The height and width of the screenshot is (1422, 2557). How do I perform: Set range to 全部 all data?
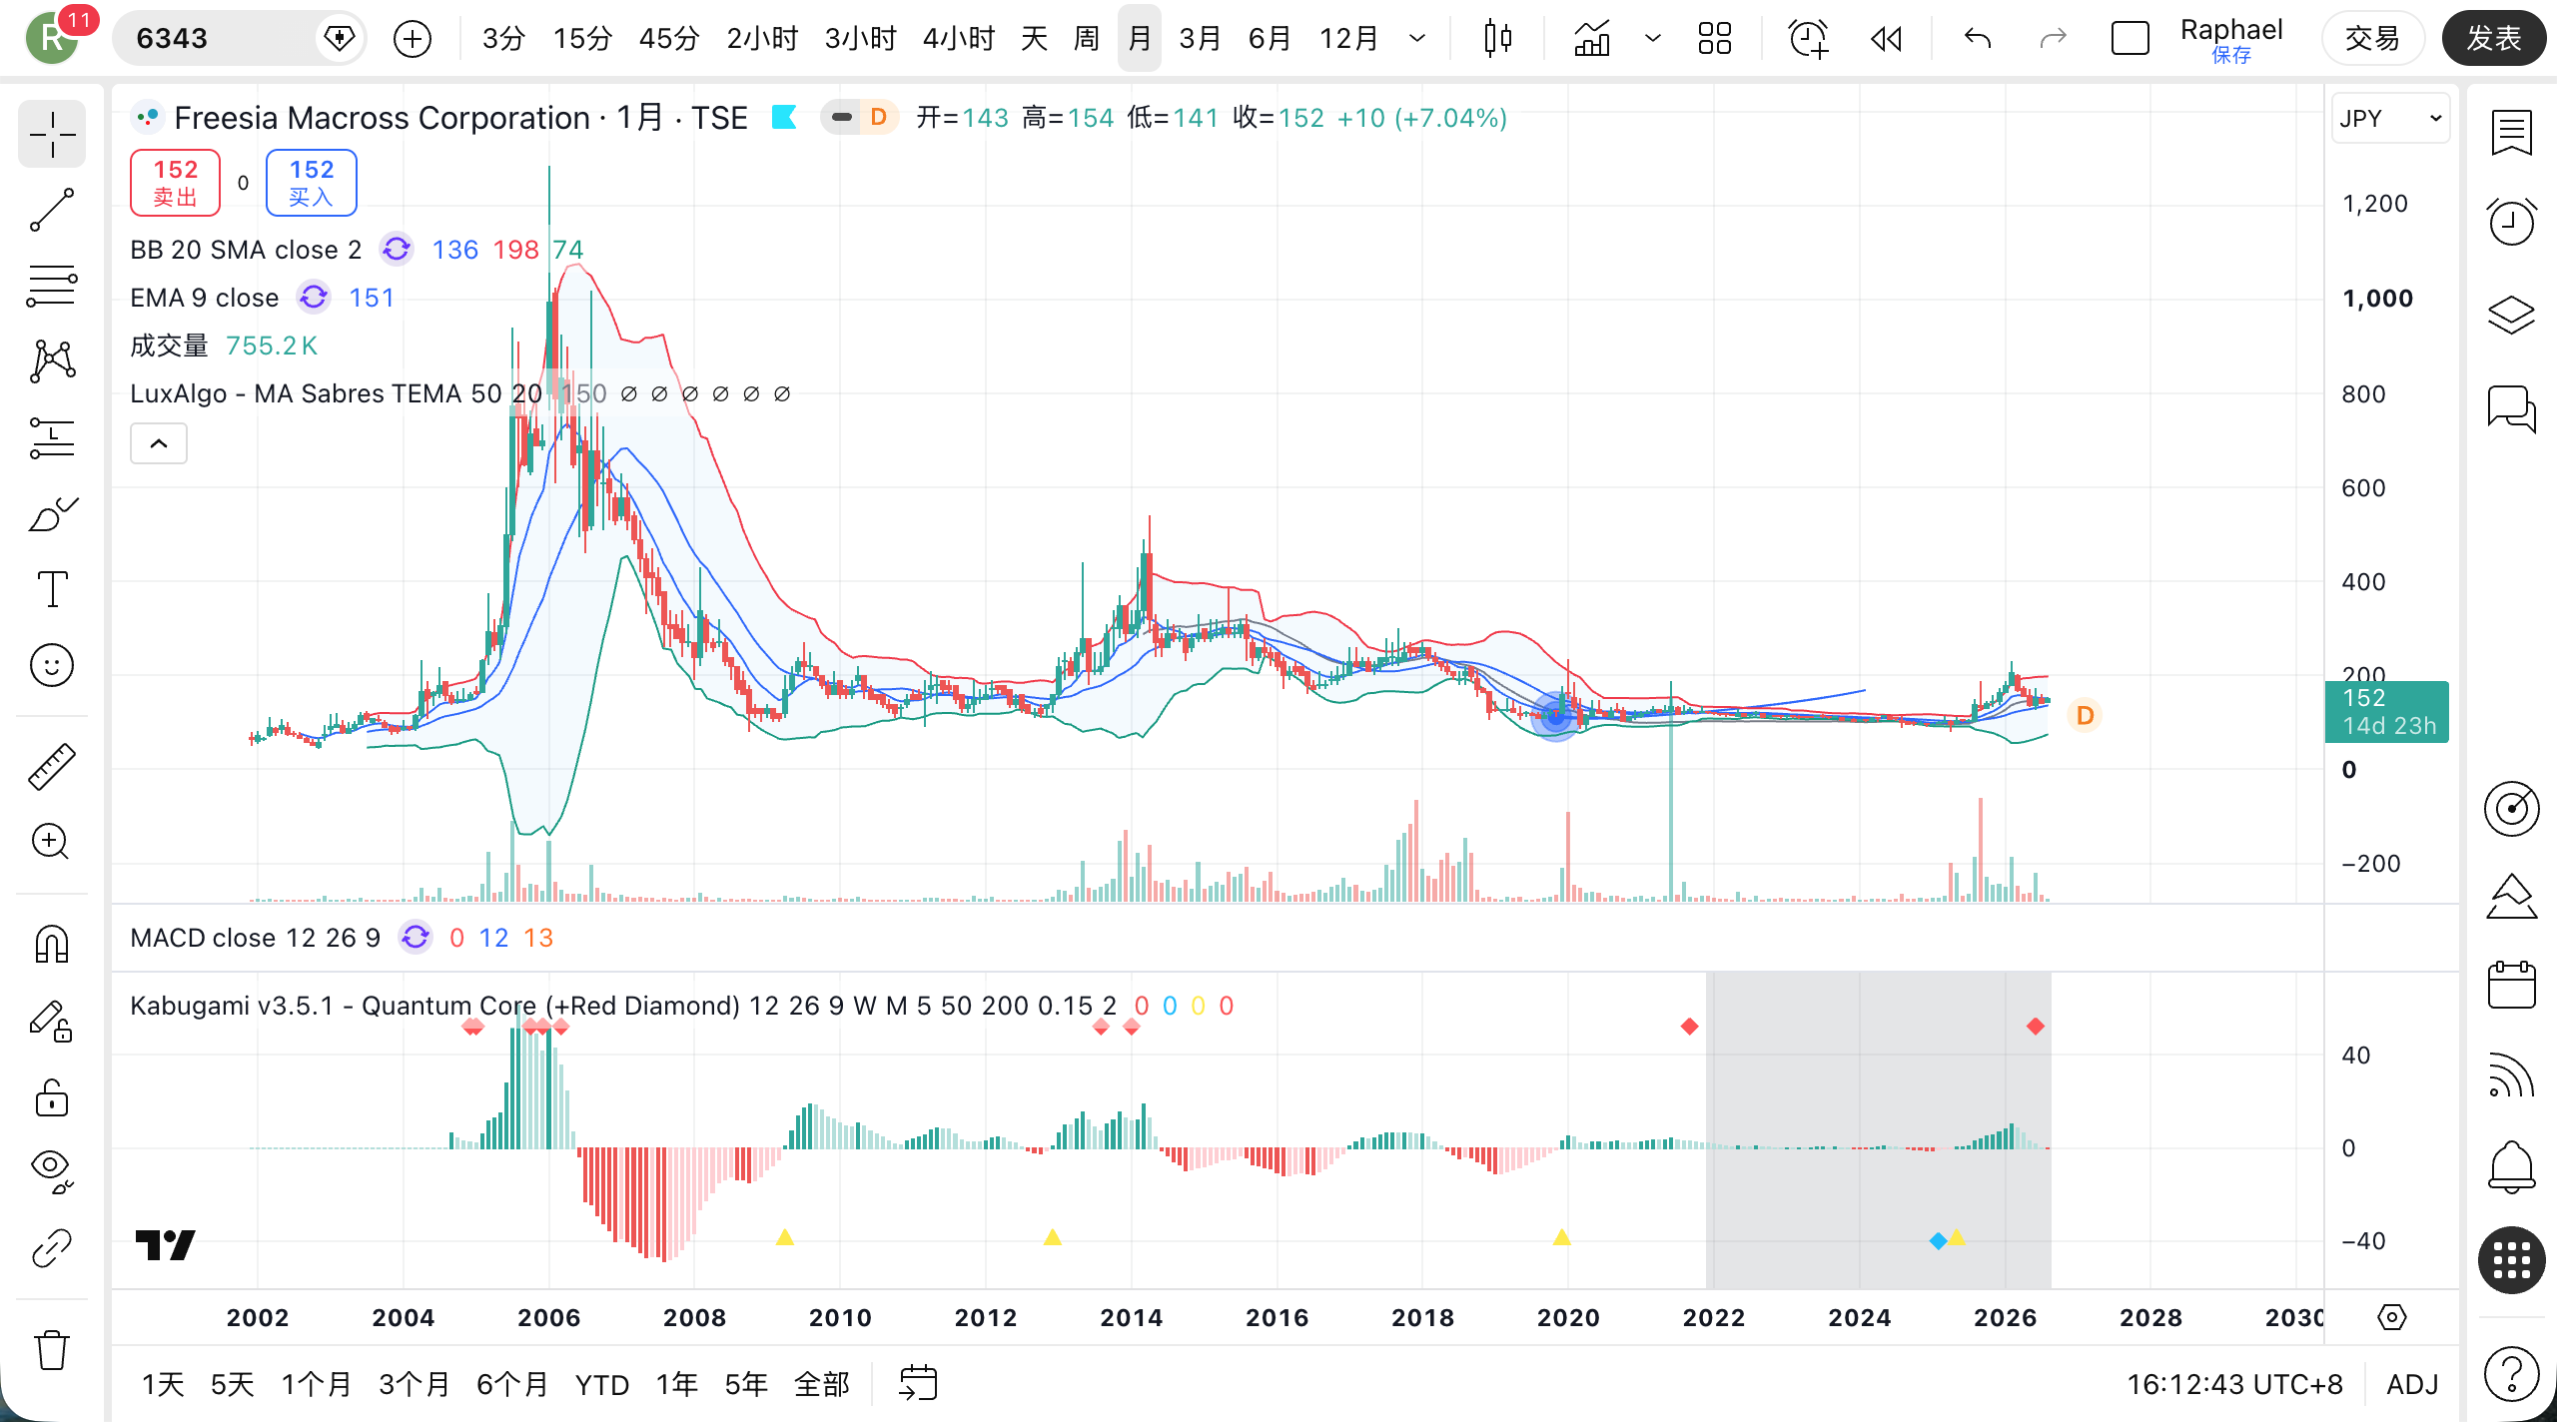coord(821,1384)
